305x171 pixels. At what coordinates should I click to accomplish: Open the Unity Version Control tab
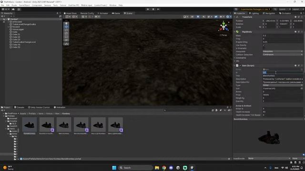[39, 107]
